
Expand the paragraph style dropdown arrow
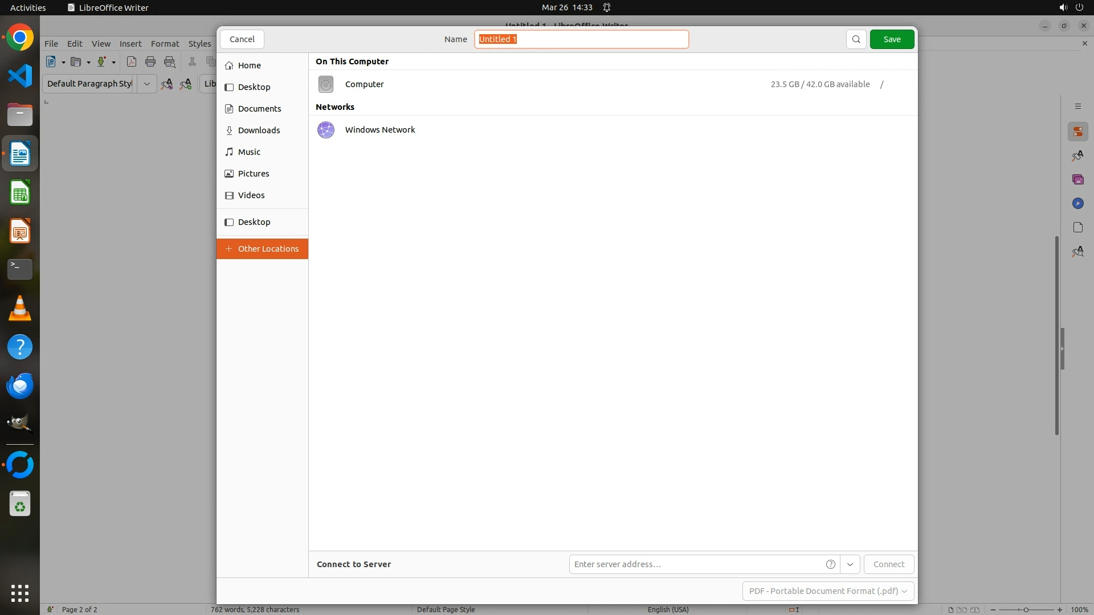click(x=146, y=84)
